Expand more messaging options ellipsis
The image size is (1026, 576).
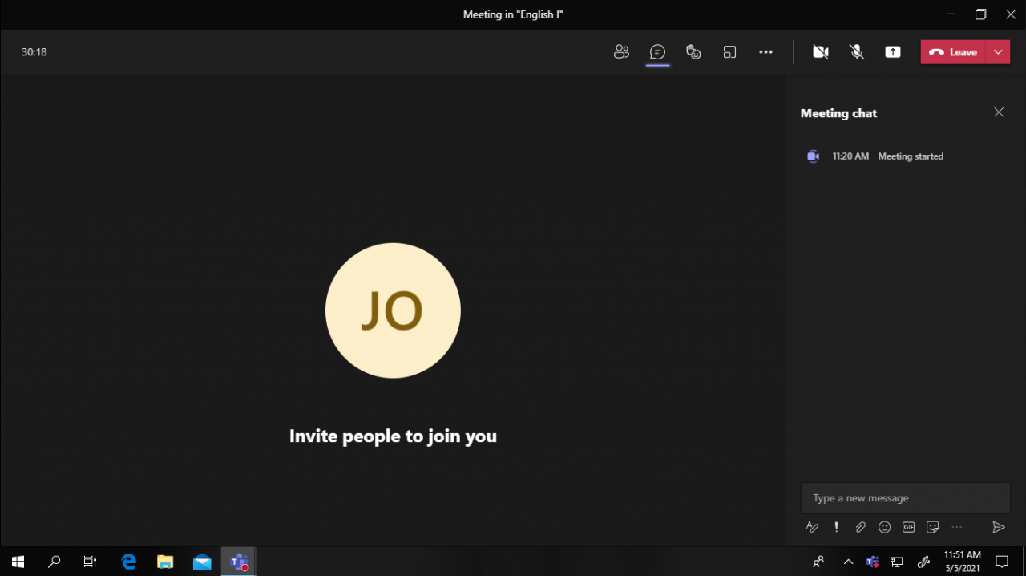pos(956,527)
